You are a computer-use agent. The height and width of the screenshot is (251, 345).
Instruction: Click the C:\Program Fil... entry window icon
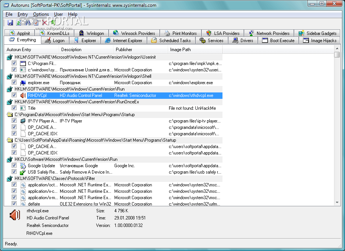coord(23,64)
